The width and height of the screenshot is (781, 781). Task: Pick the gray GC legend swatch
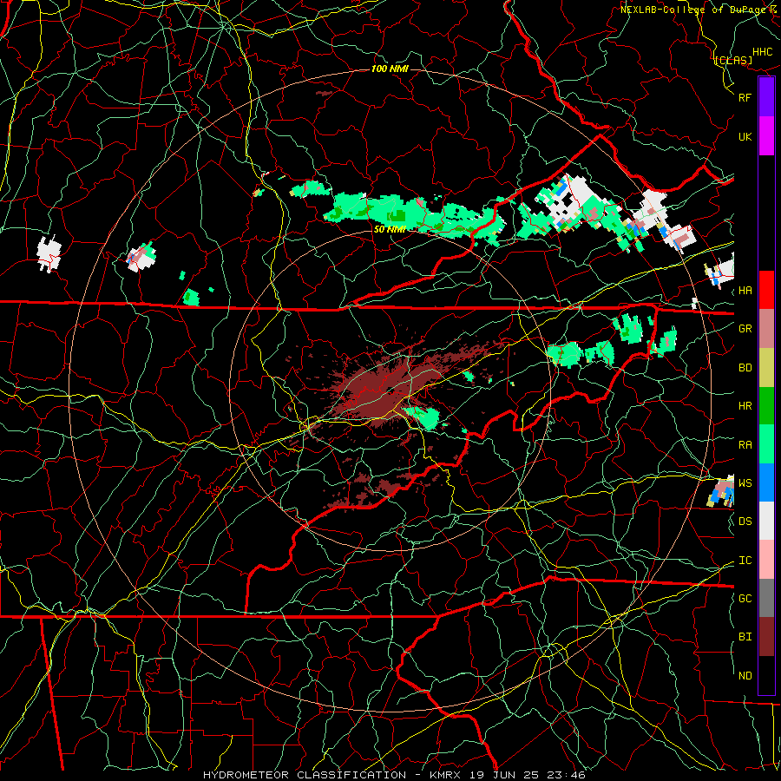coord(766,598)
